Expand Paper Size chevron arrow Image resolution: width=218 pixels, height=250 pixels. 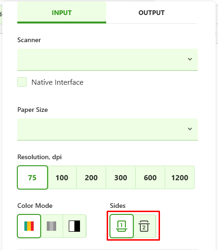pyautogui.click(x=190, y=129)
